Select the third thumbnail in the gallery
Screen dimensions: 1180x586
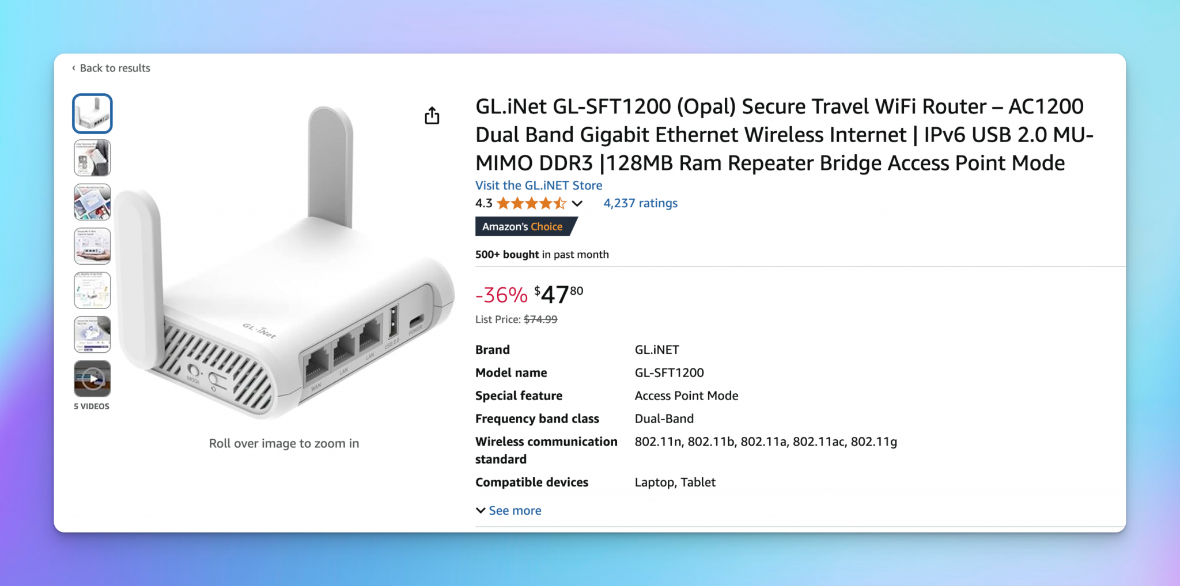coord(92,202)
